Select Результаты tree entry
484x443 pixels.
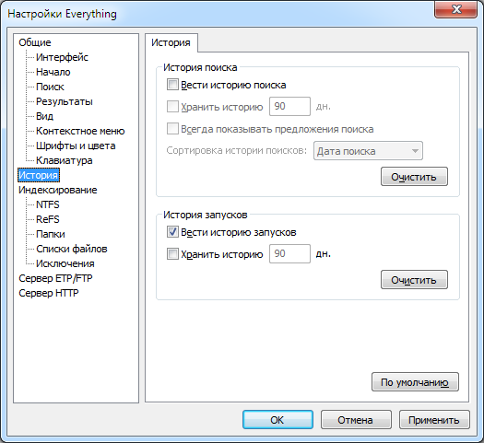pos(65,101)
